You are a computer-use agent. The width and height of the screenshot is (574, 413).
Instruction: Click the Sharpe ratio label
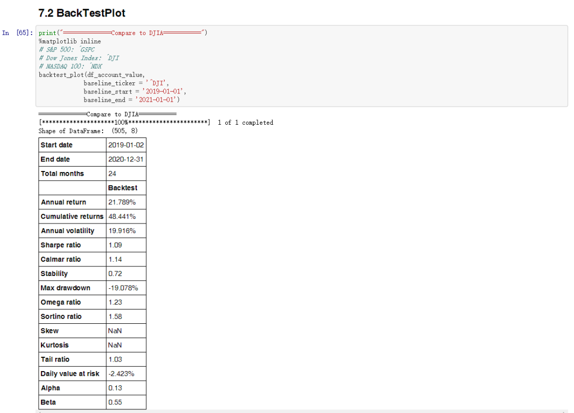[x=72, y=245]
